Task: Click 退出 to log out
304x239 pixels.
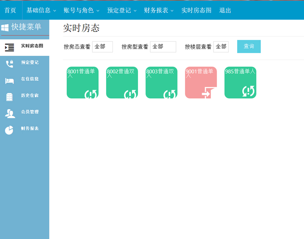Action: point(225,10)
